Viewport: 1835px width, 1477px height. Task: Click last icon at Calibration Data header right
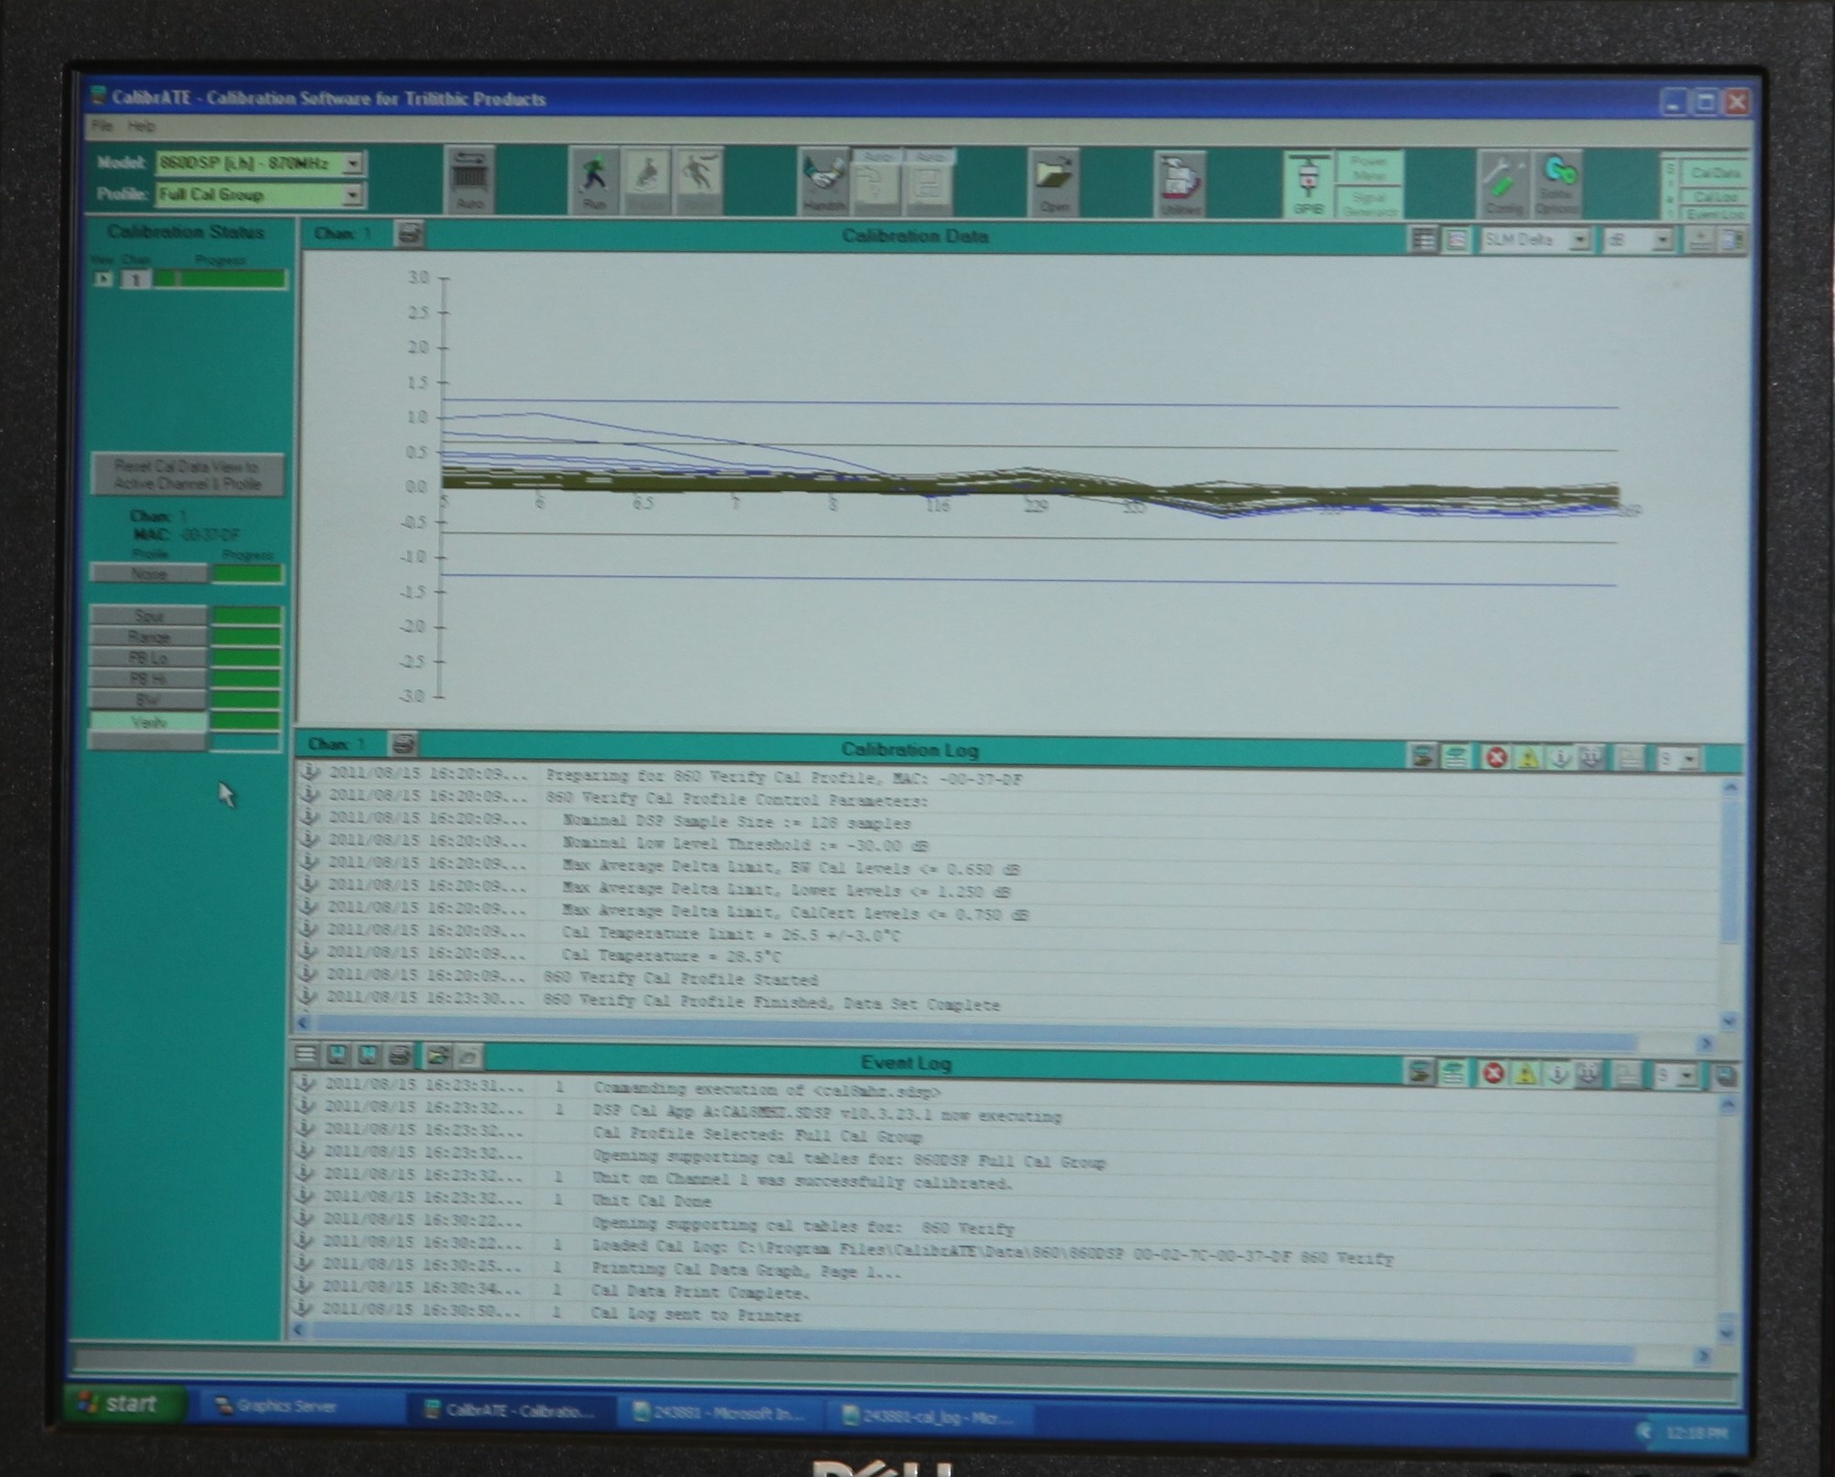pos(1733,241)
